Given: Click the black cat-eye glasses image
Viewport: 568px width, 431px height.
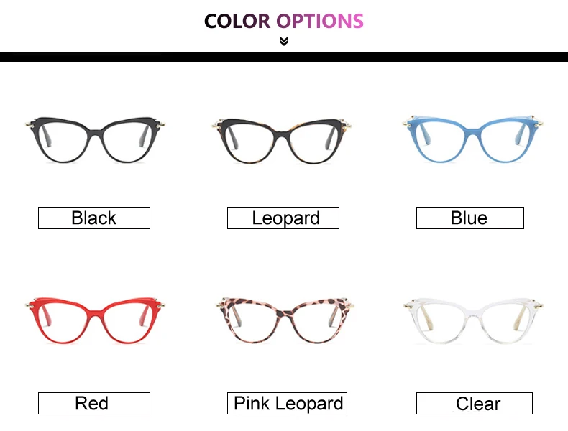Looking at the screenshot, I should click(x=96, y=139).
